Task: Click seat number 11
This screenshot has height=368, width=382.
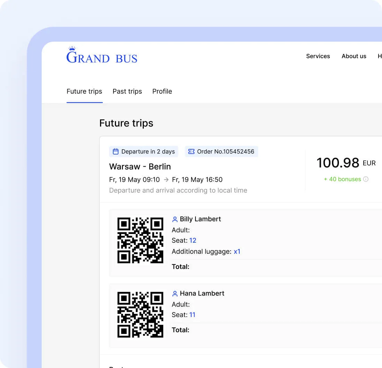Action: coord(192,315)
